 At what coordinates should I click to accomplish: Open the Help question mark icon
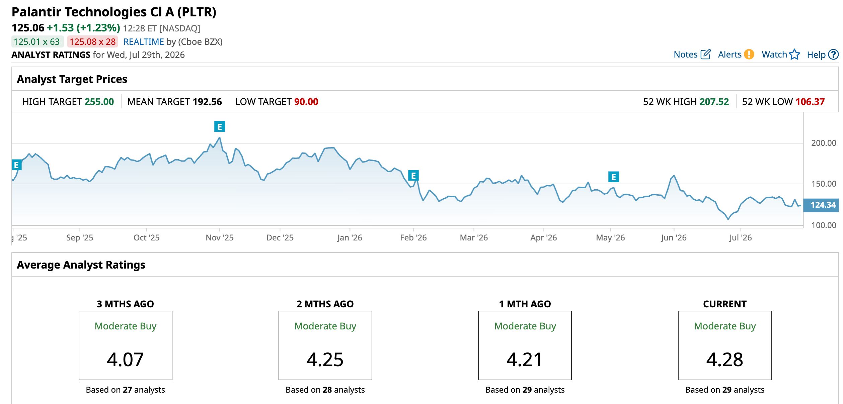coord(833,55)
